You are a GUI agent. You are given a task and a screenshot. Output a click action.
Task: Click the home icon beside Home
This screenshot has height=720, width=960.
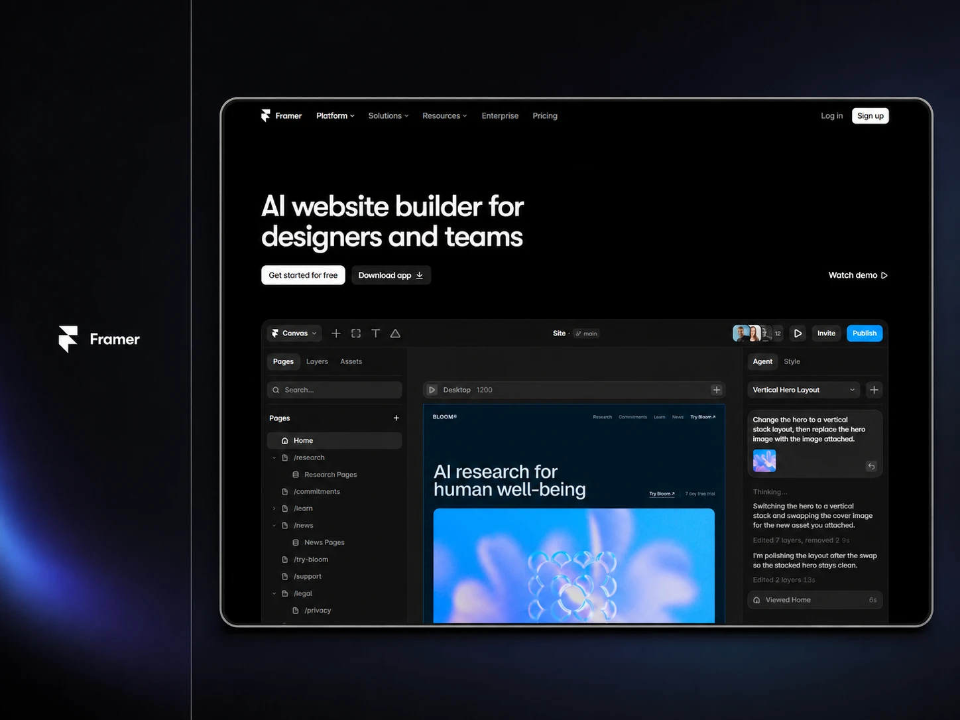tap(285, 441)
